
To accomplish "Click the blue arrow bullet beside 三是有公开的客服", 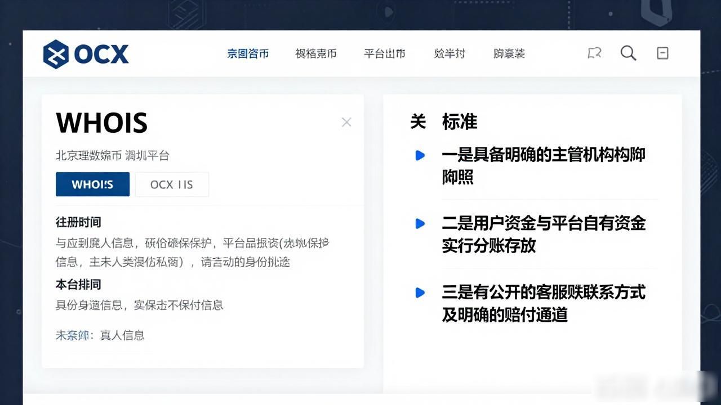I will click(420, 292).
